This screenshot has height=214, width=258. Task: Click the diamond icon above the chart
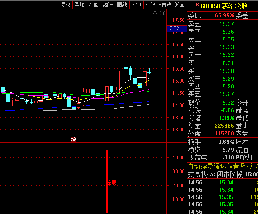(155, 13)
